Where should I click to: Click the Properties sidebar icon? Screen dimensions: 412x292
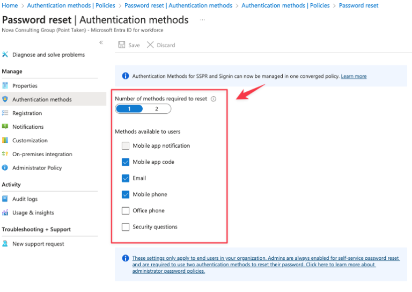point(5,86)
